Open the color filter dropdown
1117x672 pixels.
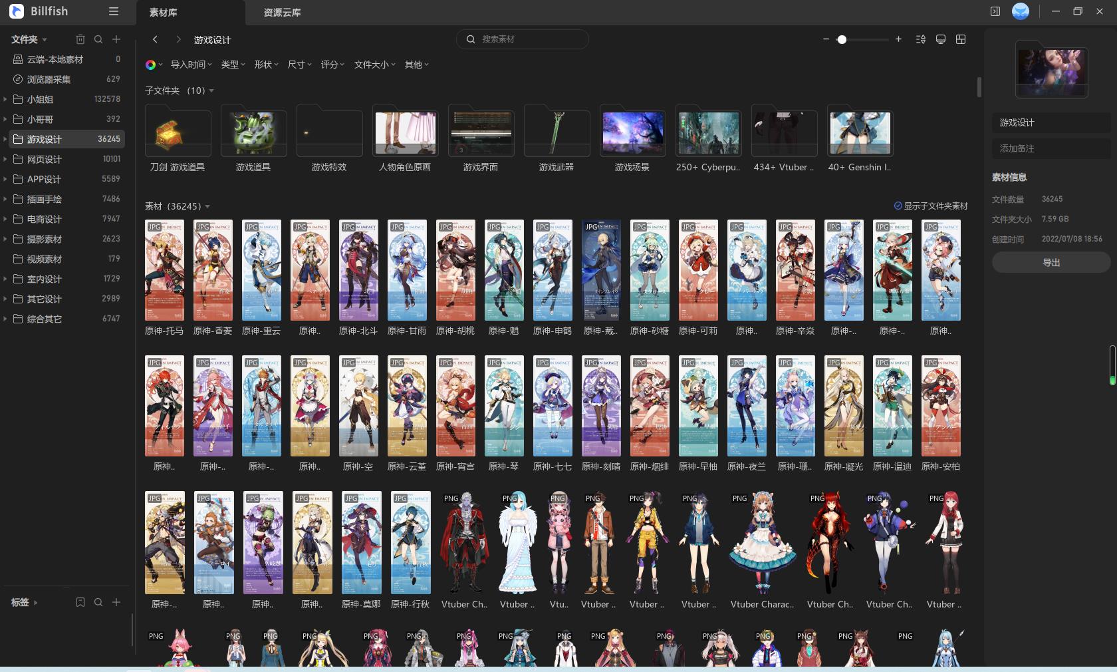click(x=154, y=65)
